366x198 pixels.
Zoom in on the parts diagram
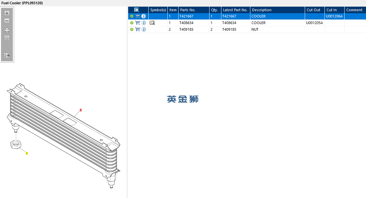click(7, 13)
